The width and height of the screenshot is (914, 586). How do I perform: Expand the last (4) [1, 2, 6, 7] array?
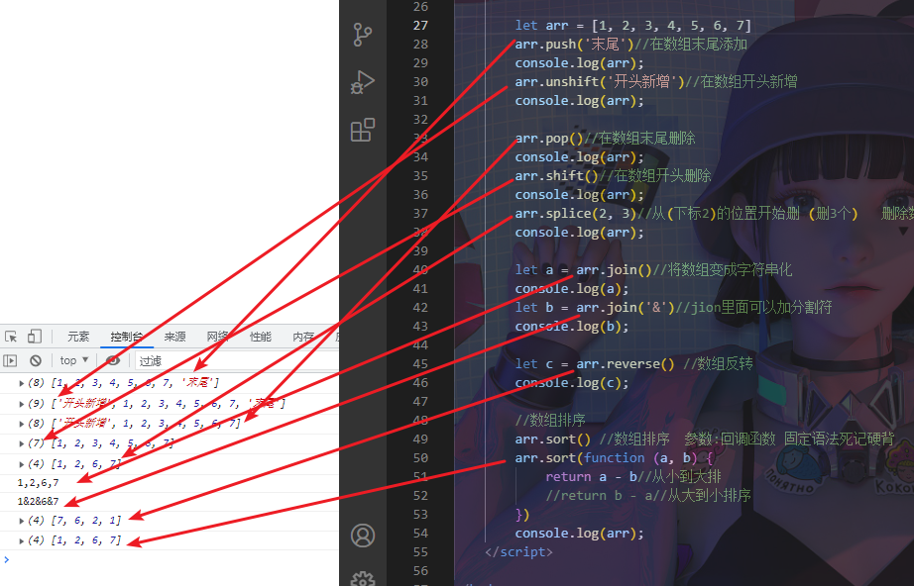pyautogui.click(x=22, y=540)
